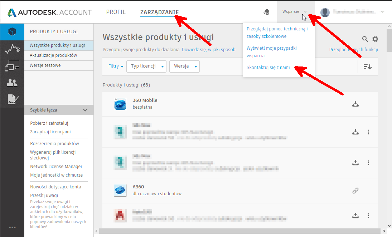Click the vertical scrollbar thumb
Image resolution: width=392 pixels, height=237 pixels.
tap(389, 40)
